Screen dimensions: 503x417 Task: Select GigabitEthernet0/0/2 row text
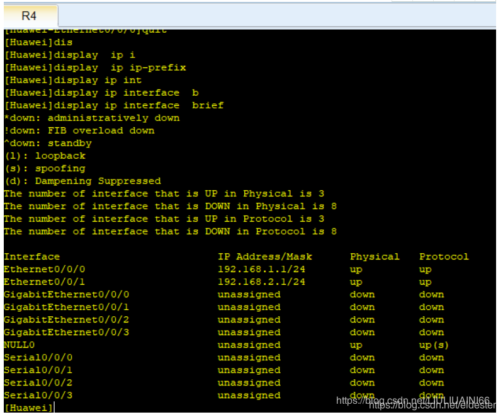(x=66, y=319)
